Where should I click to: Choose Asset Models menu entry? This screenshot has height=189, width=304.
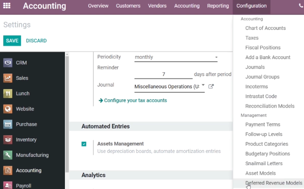click(260, 173)
